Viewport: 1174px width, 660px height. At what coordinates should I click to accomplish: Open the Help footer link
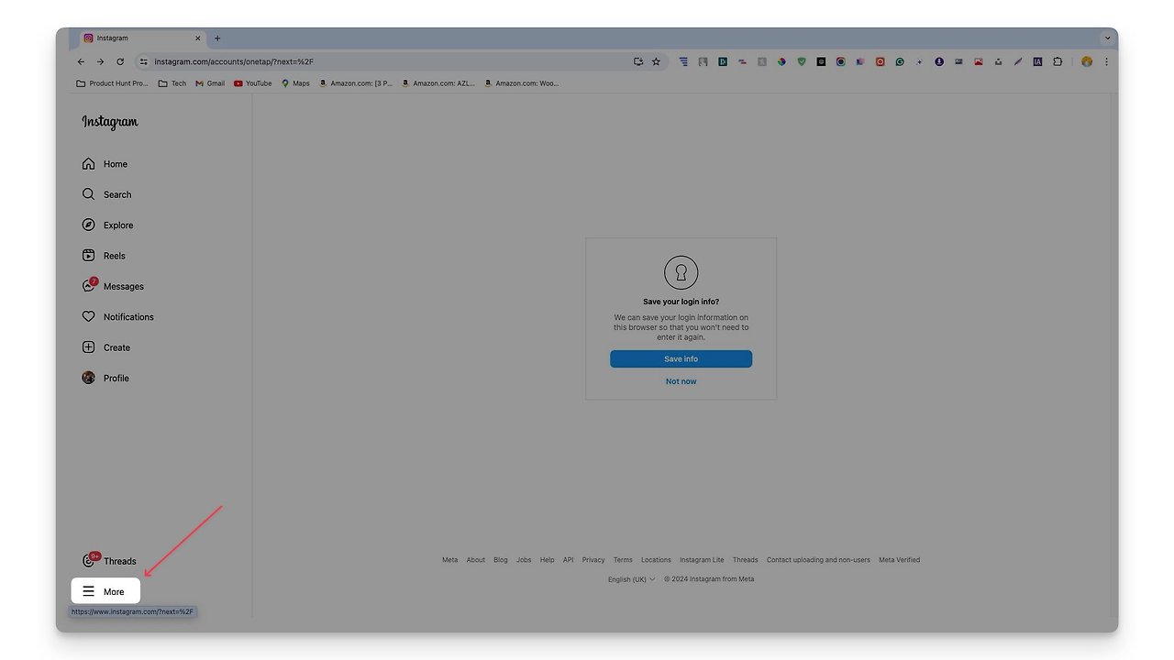pyautogui.click(x=547, y=560)
